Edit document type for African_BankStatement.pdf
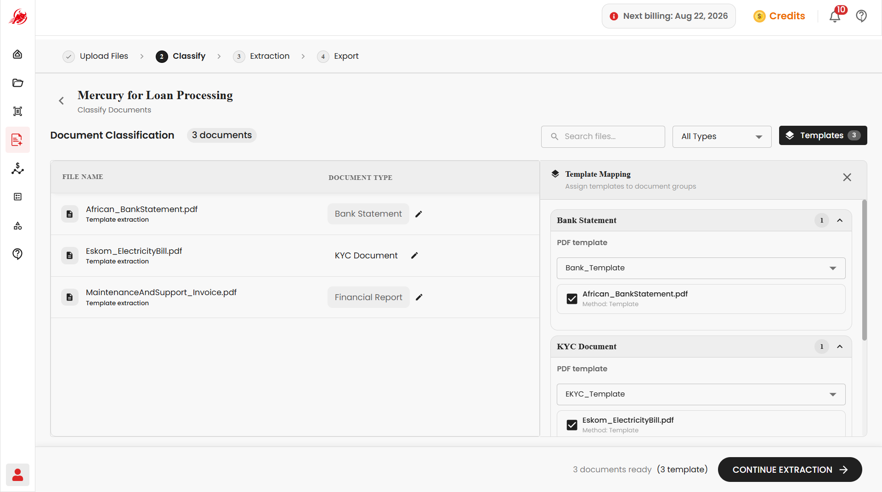The height and width of the screenshot is (492, 882). coord(418,214)
